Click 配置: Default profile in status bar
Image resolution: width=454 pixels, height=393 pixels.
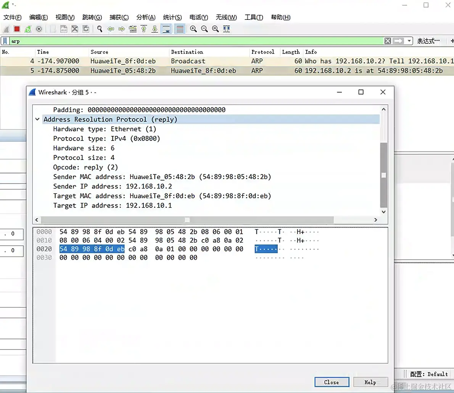point(429,374)
